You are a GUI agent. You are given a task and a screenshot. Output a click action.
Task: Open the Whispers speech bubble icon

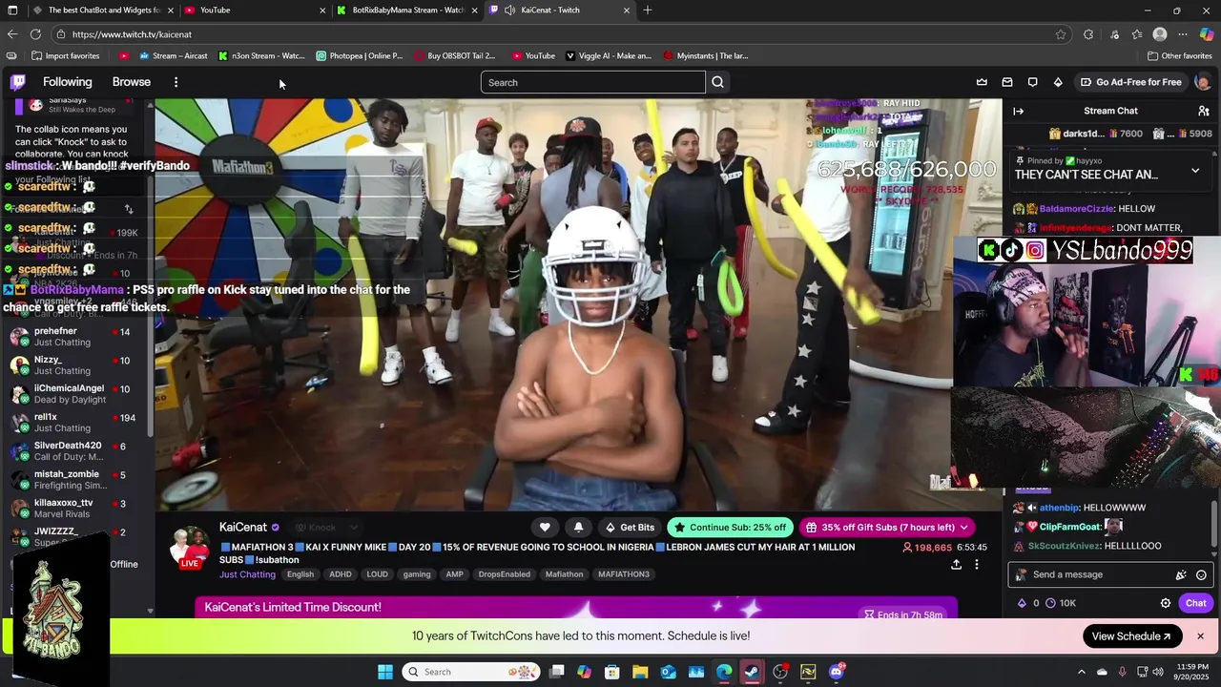pyautogui.click(x=1032, y=82)
